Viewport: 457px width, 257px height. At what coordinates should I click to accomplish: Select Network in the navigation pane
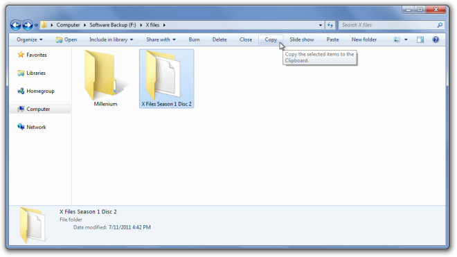(36, 127)
